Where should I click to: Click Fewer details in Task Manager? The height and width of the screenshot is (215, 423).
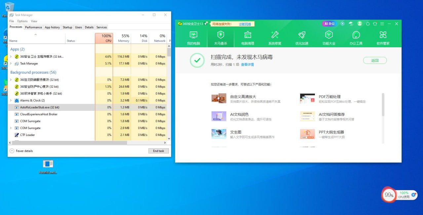point(21,151)
